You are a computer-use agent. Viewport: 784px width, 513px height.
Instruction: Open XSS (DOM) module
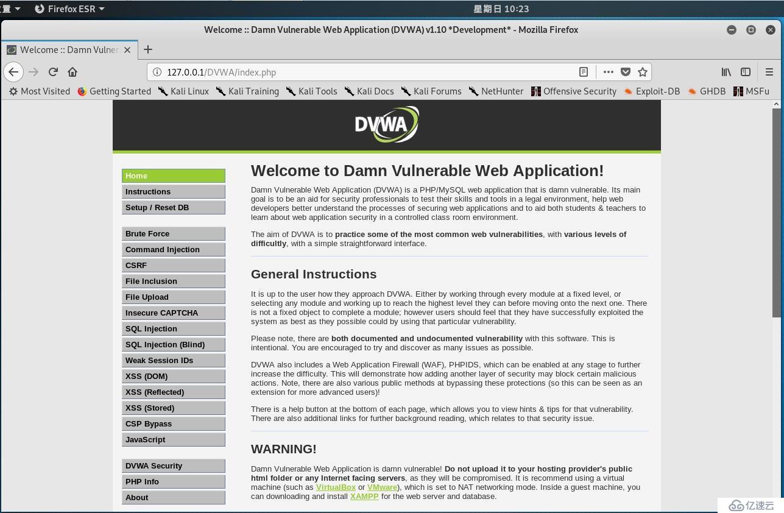click(174, 376)
